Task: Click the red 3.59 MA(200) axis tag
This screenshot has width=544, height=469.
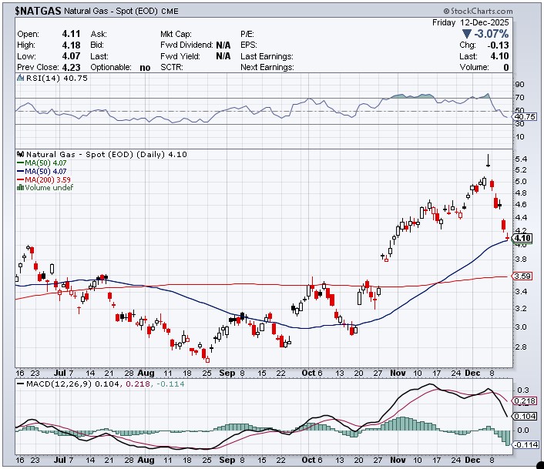Action: pos(522,276)
